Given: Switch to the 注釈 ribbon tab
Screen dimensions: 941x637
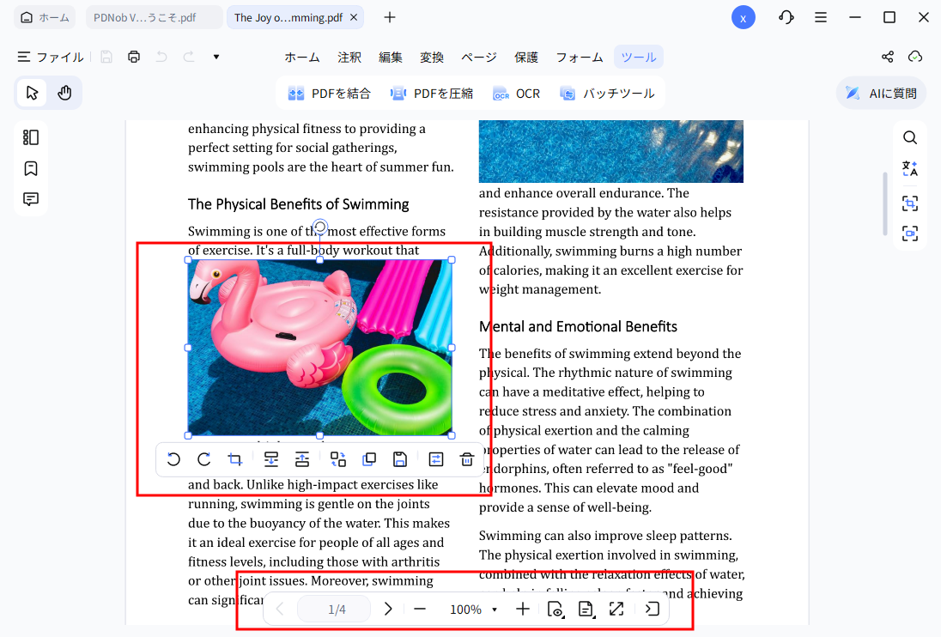Looking at the screenshot, I should coord(349,57).
